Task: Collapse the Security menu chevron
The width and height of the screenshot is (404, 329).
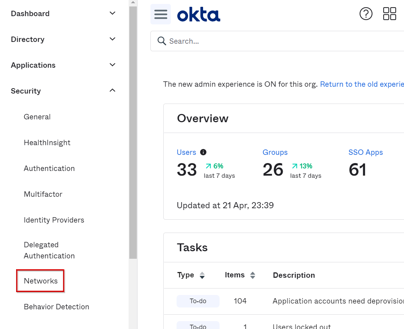Action: [x=112, y=91]
